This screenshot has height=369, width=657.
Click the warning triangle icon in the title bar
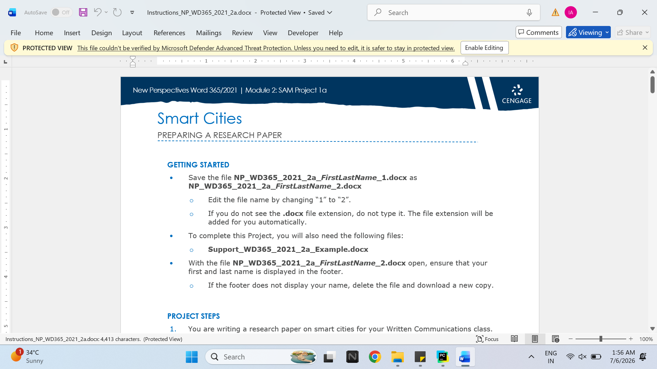coord(555,13)
